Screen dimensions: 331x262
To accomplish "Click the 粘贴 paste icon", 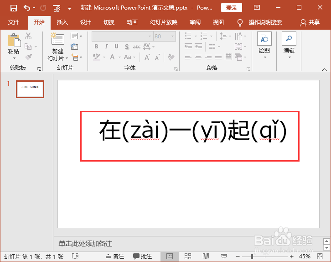I will pos(14,40).
